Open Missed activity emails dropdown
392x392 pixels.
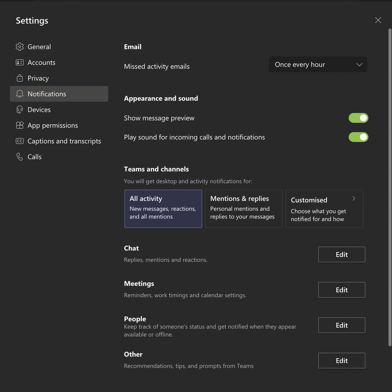click(x=318, y=64)
